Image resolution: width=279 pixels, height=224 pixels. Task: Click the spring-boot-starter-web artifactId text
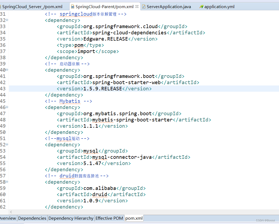pyautogui.click(x=127, y=82)
